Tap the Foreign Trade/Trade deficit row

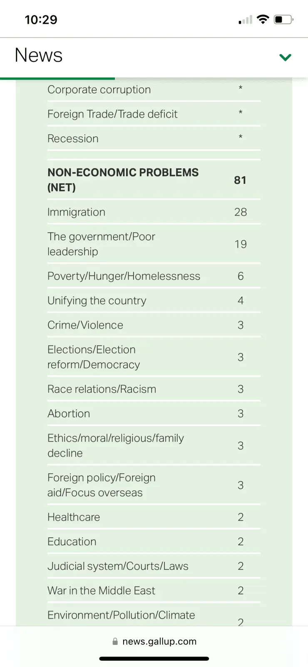[x=112, y=114]
